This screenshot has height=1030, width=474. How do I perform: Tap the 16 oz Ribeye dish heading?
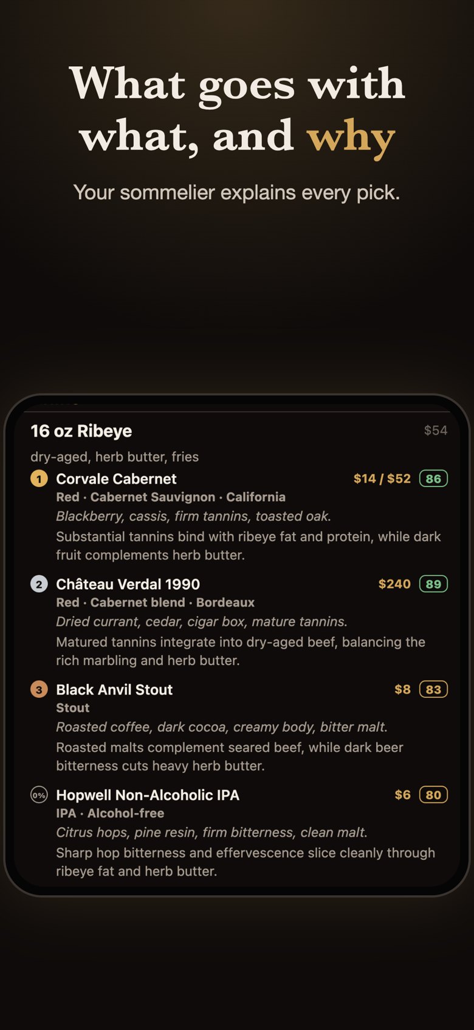tap(81, 431)
